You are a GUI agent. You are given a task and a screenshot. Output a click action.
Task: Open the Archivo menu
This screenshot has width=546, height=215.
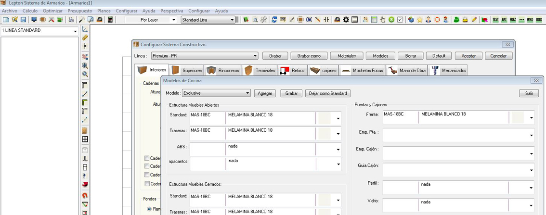pos(10,11)
